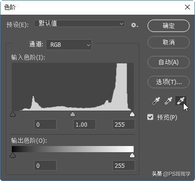195x181 pixels.
Task: Select the white point eyedropper
Action: point(181,101)
